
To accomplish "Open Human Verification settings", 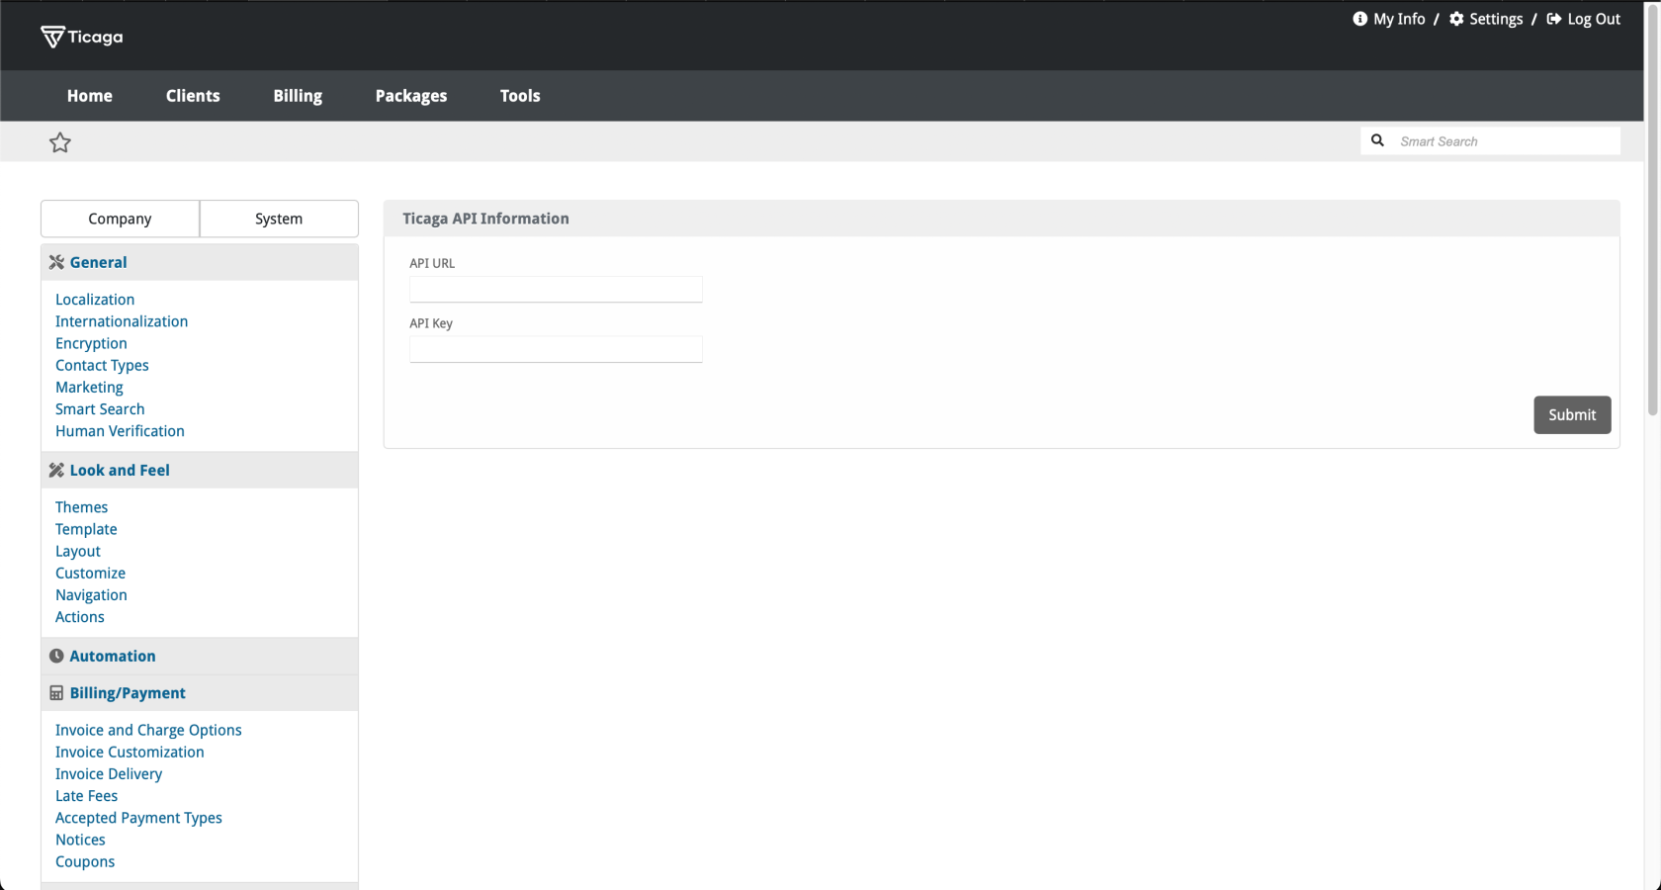I will coord(120,431).
